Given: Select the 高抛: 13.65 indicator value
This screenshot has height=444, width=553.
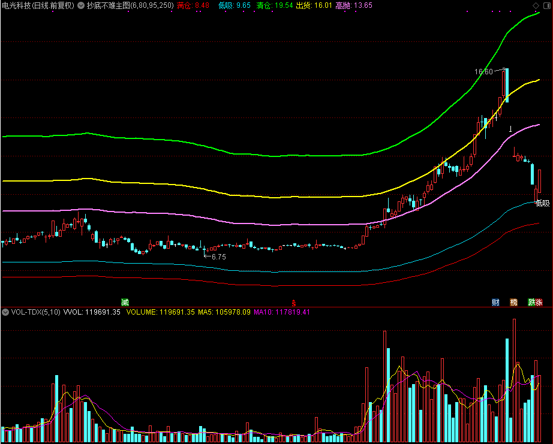Looking at the screenshot, I should [354, 5].
